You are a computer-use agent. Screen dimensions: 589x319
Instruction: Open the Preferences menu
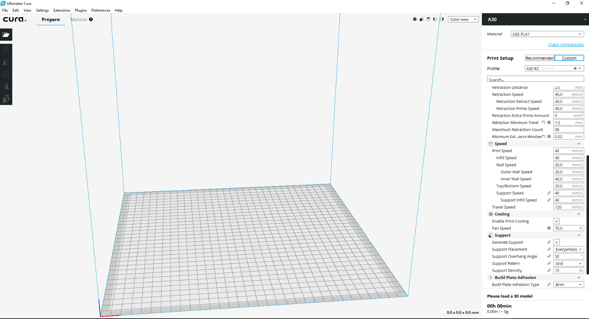click(101, 10)
